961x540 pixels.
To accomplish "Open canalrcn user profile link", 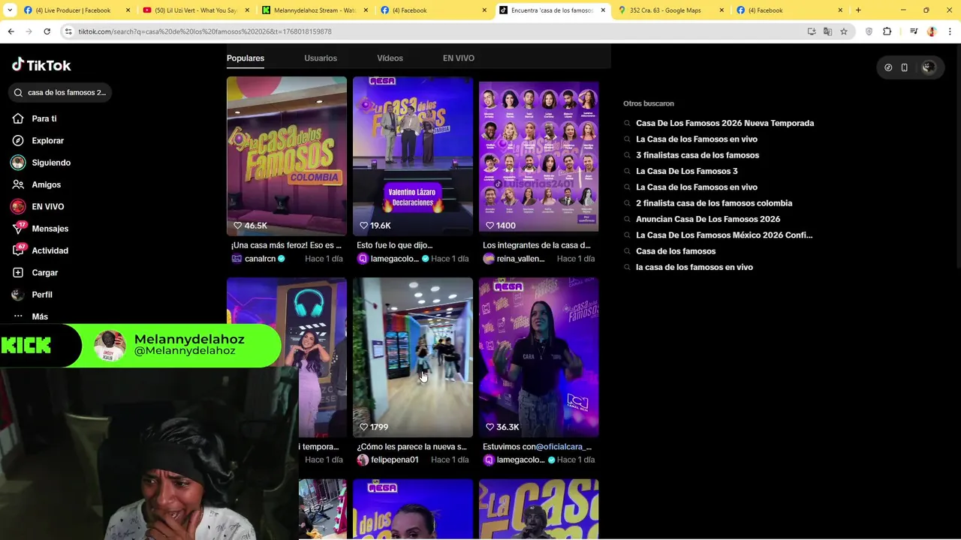I will 260,259.
